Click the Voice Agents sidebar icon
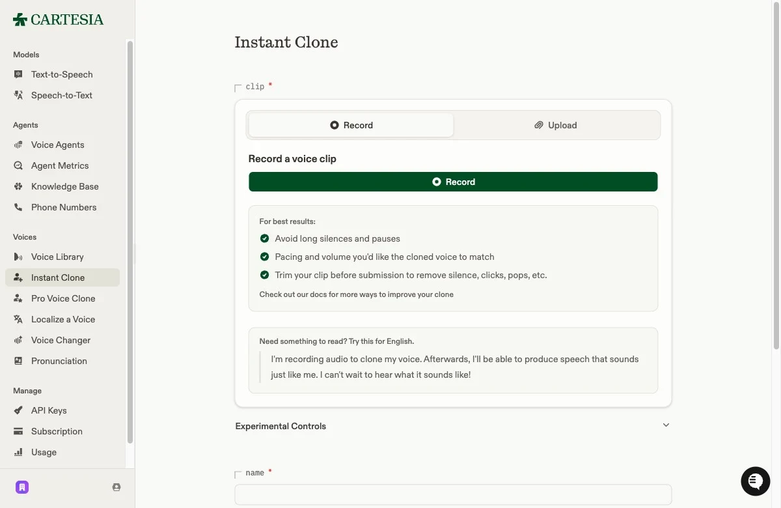Viewport: 781px width, 508px height. coord(18,145)
